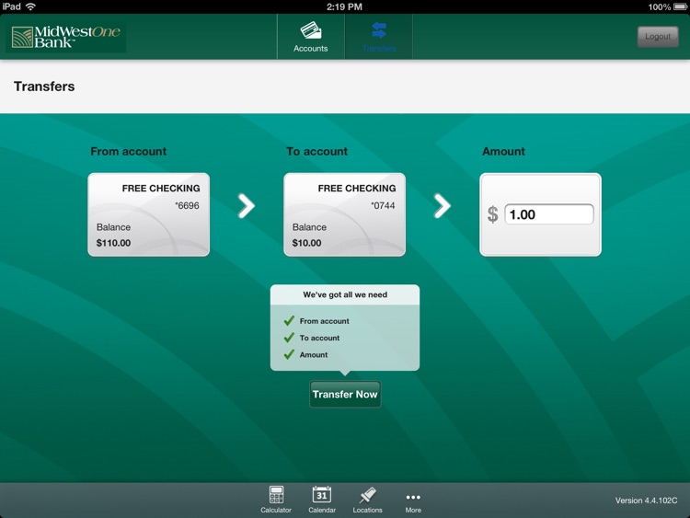
Task: Click the 'From account' column label
Action: [129, 152]
